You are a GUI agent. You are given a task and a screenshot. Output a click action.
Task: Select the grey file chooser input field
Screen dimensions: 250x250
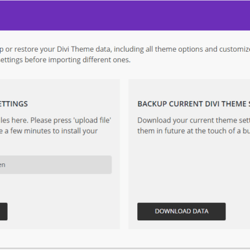[56, 165]
